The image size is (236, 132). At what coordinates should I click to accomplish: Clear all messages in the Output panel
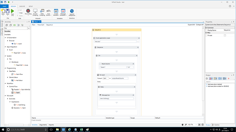pyautogui.click(x=228, y=79)
